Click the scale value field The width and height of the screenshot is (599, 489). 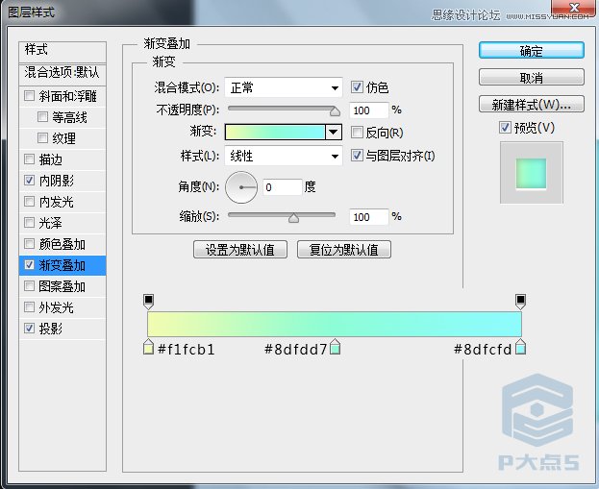[369, 217]
